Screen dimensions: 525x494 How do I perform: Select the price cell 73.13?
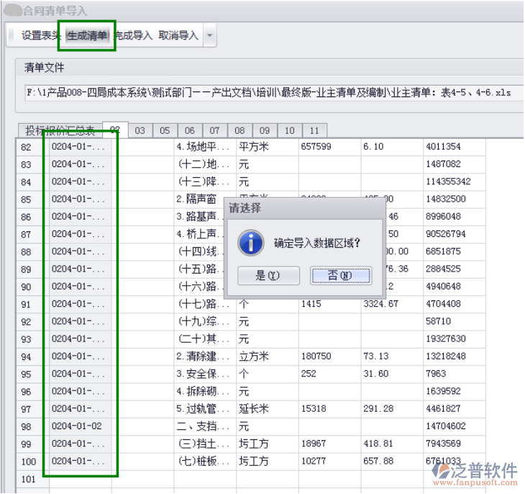point(392,356)
